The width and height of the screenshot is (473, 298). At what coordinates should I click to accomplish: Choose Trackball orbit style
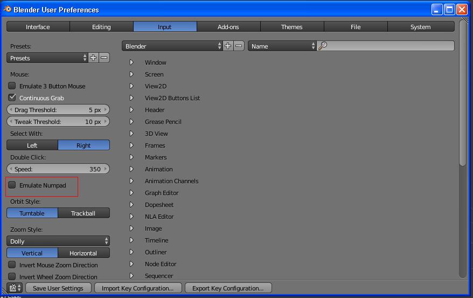pyautogui.click(x=84, y=213)
